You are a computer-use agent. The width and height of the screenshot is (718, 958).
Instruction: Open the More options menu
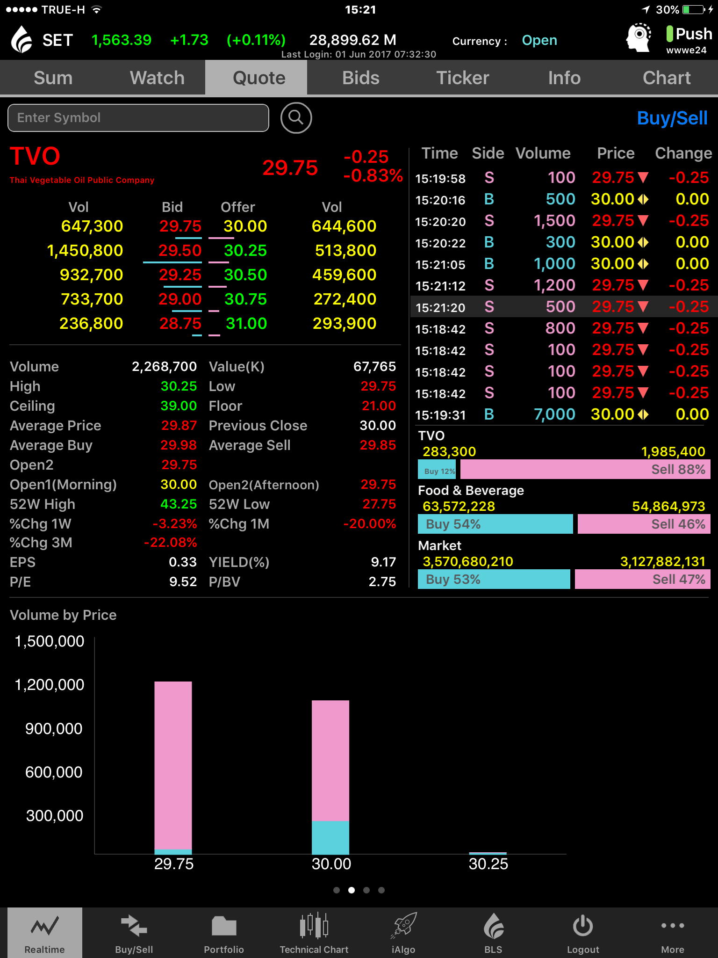[673, 933]
